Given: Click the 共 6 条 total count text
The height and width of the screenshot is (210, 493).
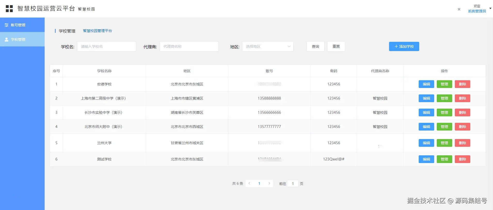Looking at the screenshot, I should tap(238, 183).
